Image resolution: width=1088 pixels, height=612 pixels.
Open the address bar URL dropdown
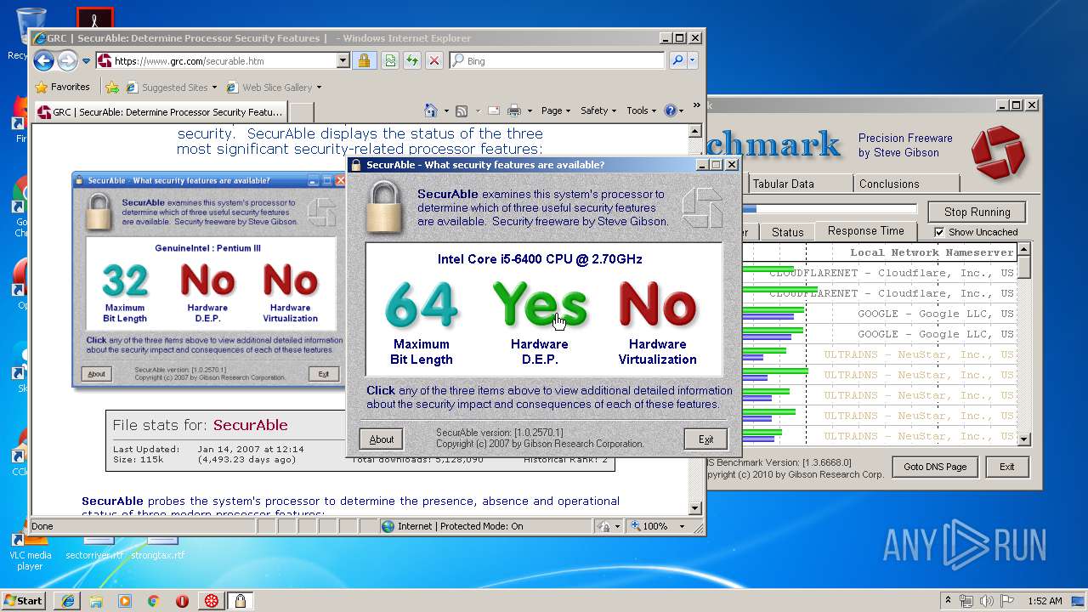(343, 60)
